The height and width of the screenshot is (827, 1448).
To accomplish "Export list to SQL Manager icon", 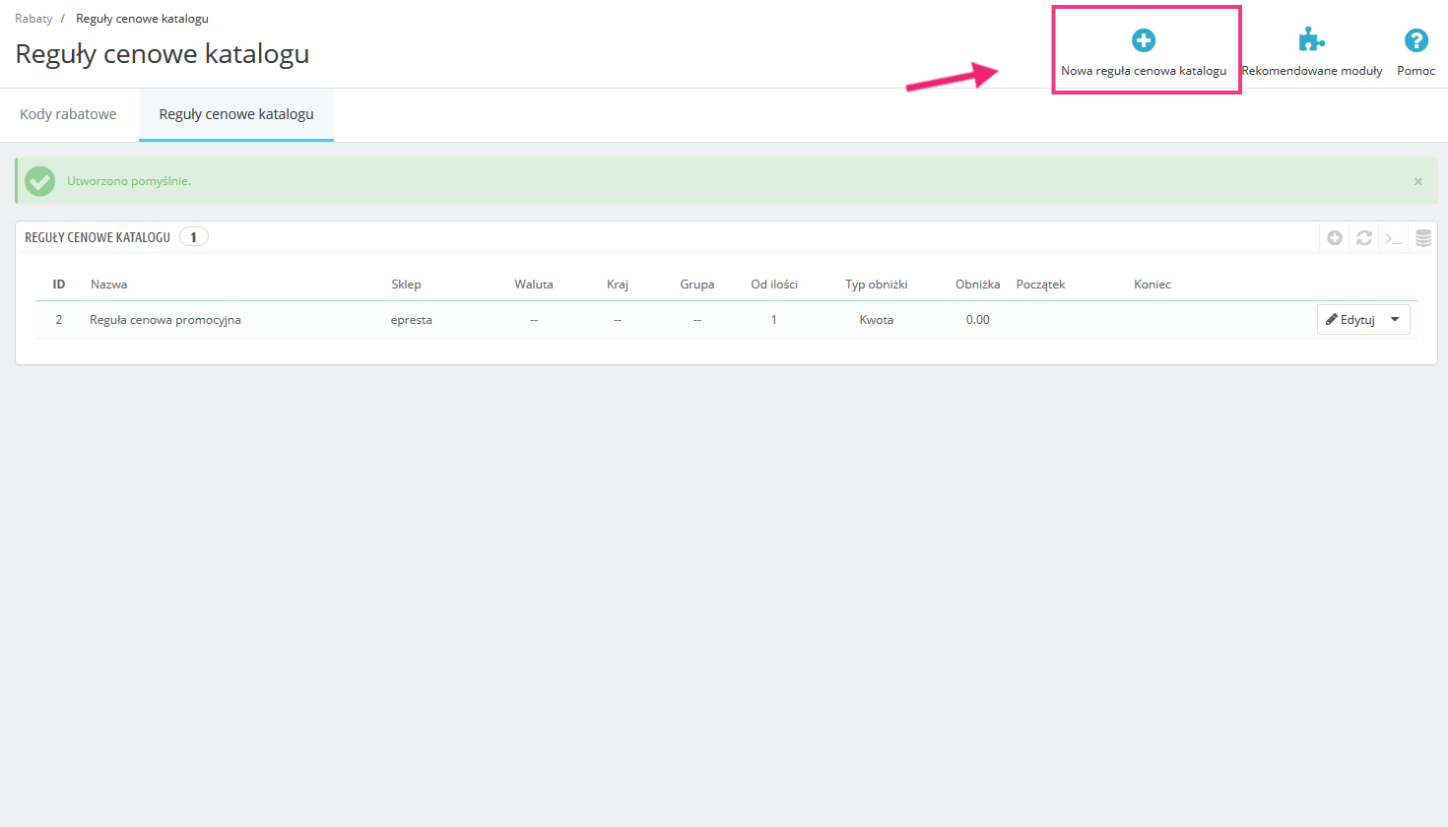I will click(1423, 238).
